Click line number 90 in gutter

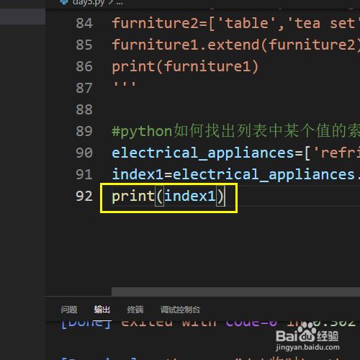pos(84,153)
